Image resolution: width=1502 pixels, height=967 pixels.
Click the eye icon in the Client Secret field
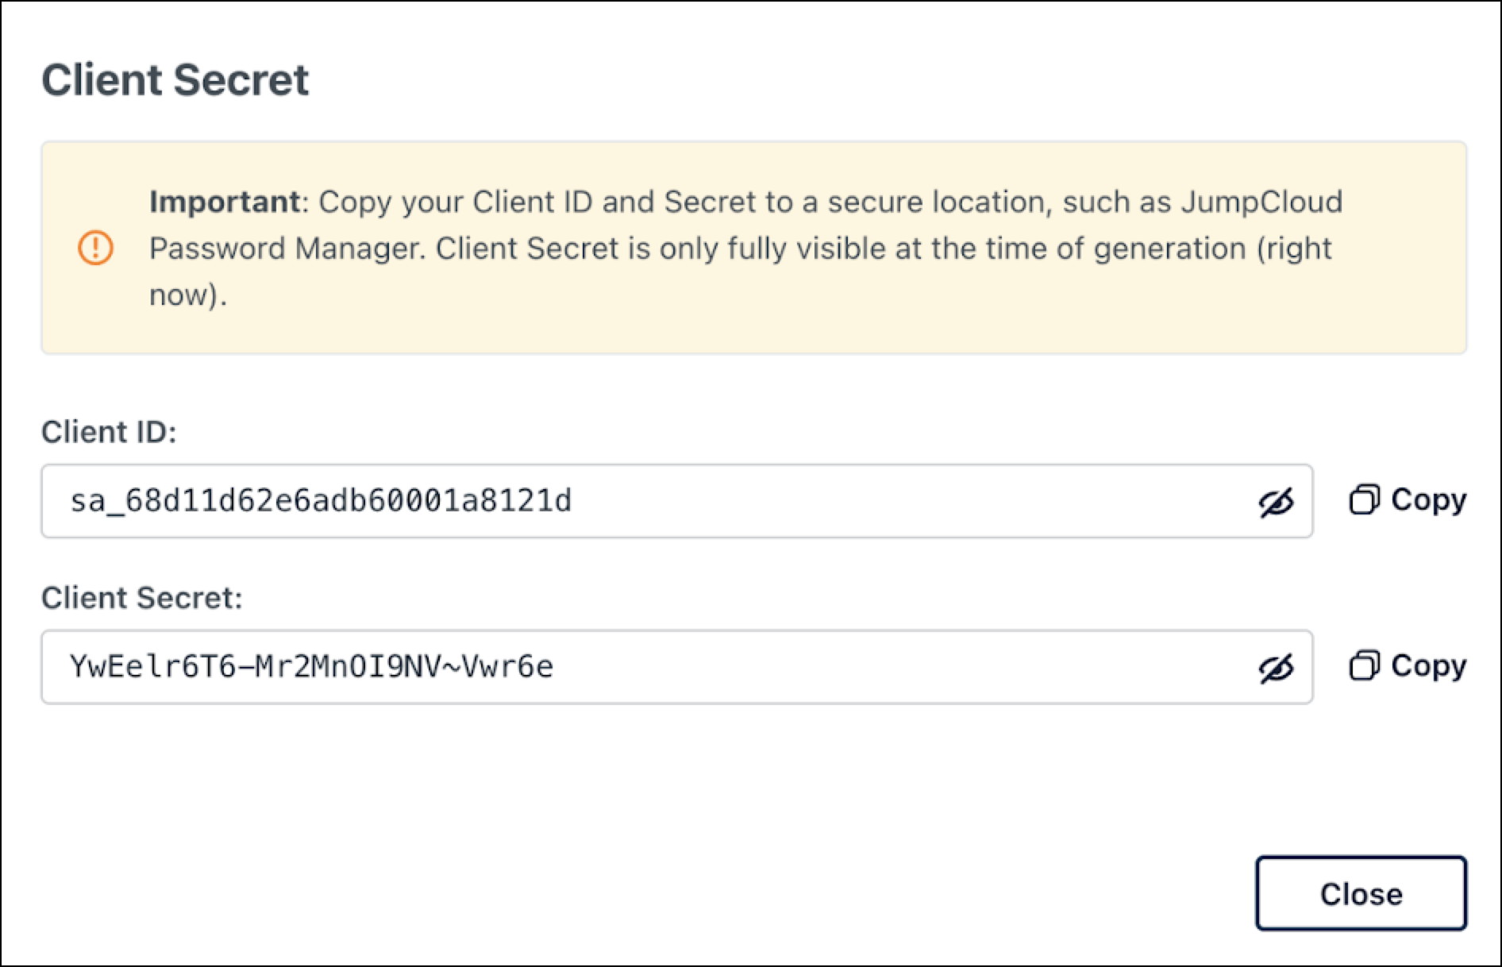point(1277,668)
